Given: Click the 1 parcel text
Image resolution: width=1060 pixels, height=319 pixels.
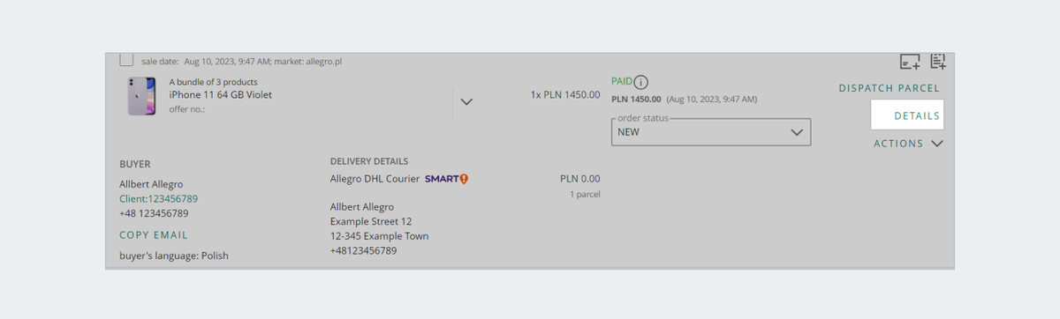Looking at the screenshot, I should (585, 194).
